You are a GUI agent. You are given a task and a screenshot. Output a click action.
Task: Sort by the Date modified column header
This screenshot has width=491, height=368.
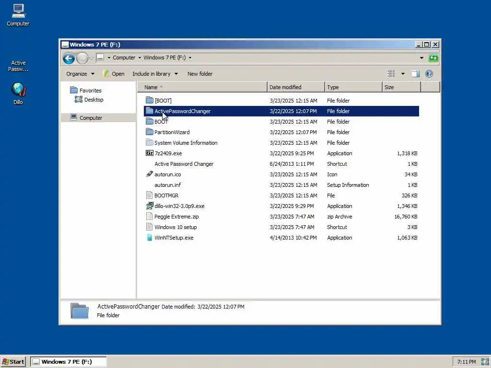[x=296, y=87]
